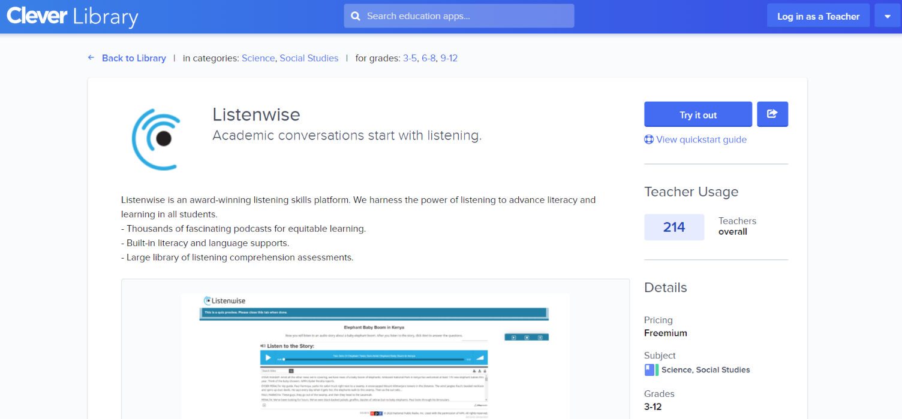Screen dimensions: 902x419
Task: Filter by grades 6-8 link
Action: point(428,58)
